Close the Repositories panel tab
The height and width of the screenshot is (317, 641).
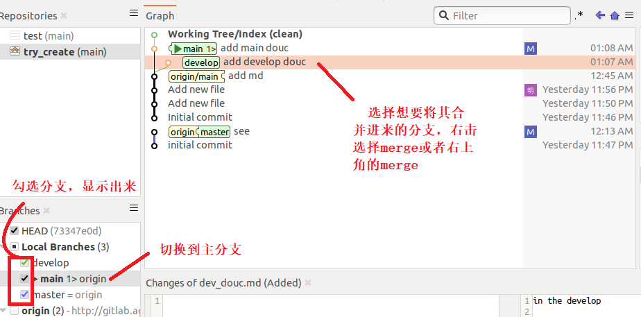(x=64, y=16)
